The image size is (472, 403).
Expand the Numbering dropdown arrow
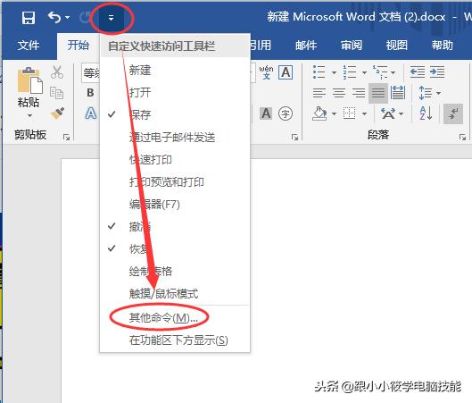click(364, 72)
